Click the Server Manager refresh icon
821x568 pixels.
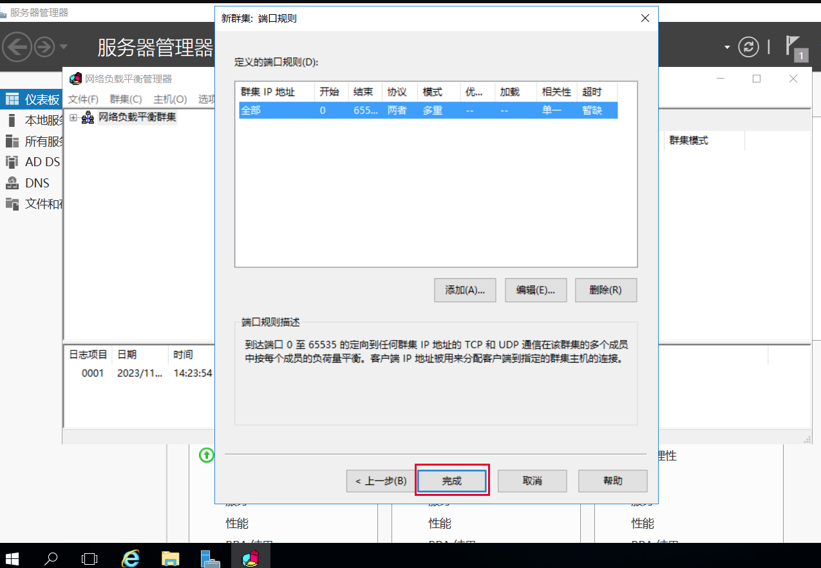coord(748,47)
